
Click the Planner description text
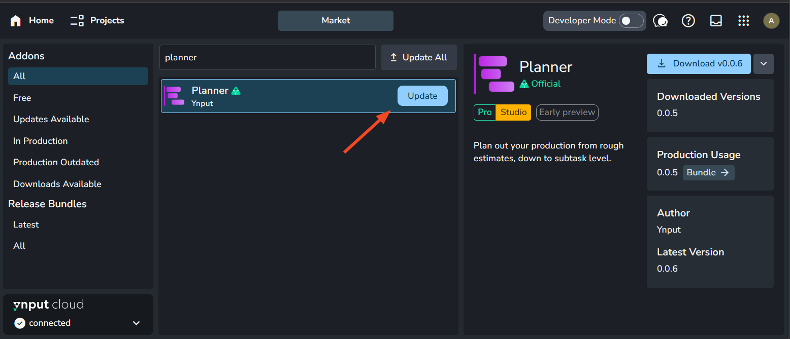(548, 152)
